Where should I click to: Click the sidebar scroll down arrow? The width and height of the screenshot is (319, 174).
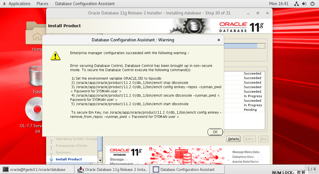pyautogui.click(x=100, y=160)
